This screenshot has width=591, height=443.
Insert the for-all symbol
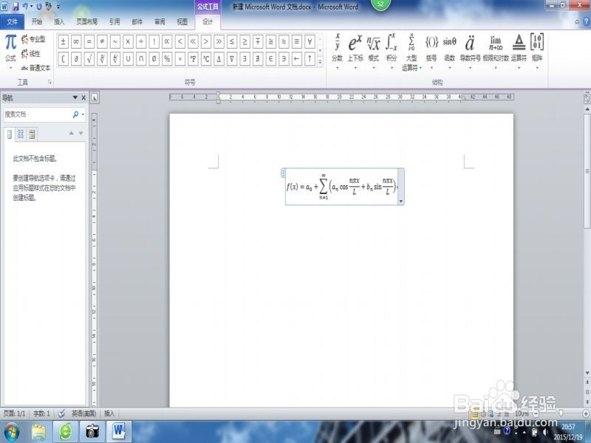click(310, 41)
